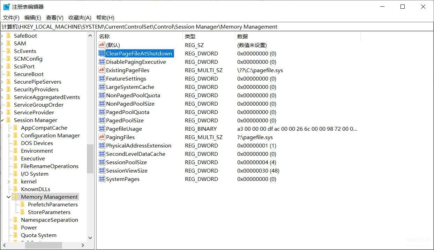
Task: Click the registry path address bar
Action: click(x=216, y=27)
